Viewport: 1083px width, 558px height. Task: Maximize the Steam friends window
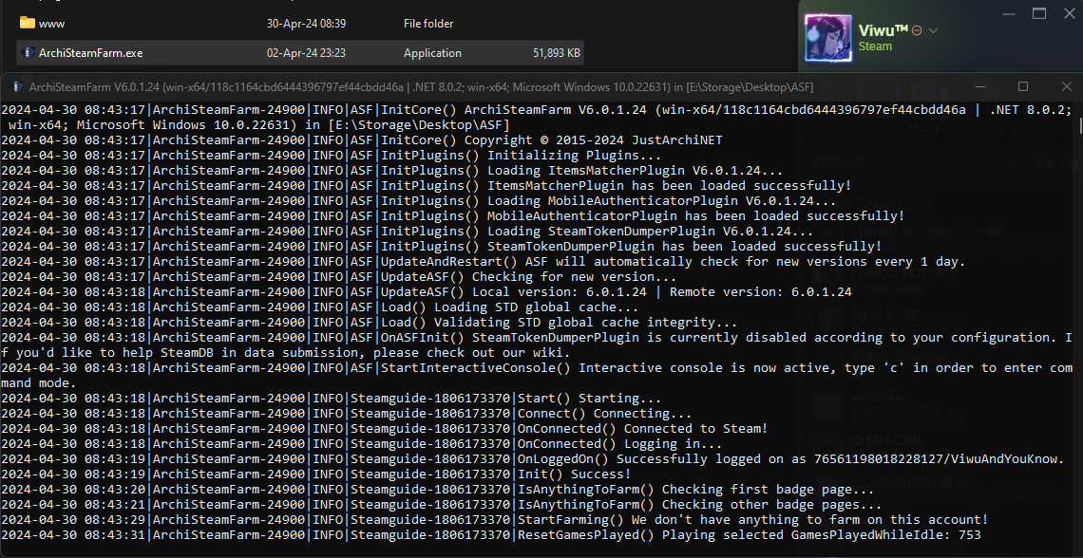pyautogui.click(x=1038, y=13)
